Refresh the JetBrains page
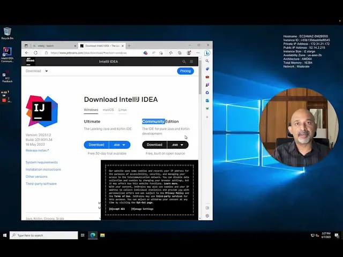The width and height of the screenshot is (343, 257). [x=36, y=53]
